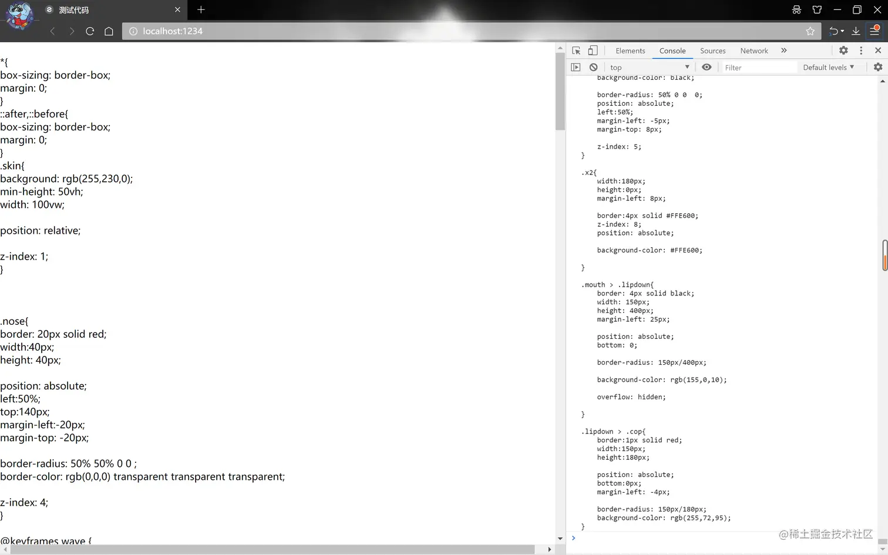Click the '.x2{' line in console
Image resolution: width=888 pixels, height=555 pixels.
click(x=589, y=173)
